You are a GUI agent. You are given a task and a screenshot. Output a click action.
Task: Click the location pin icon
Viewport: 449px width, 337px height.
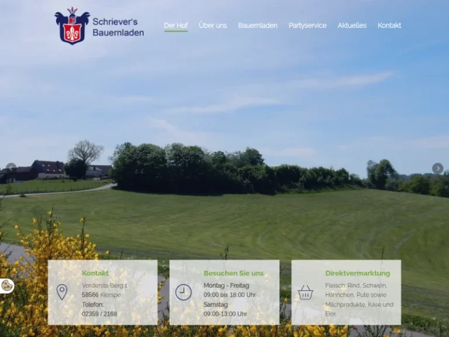tap(62, 291)
